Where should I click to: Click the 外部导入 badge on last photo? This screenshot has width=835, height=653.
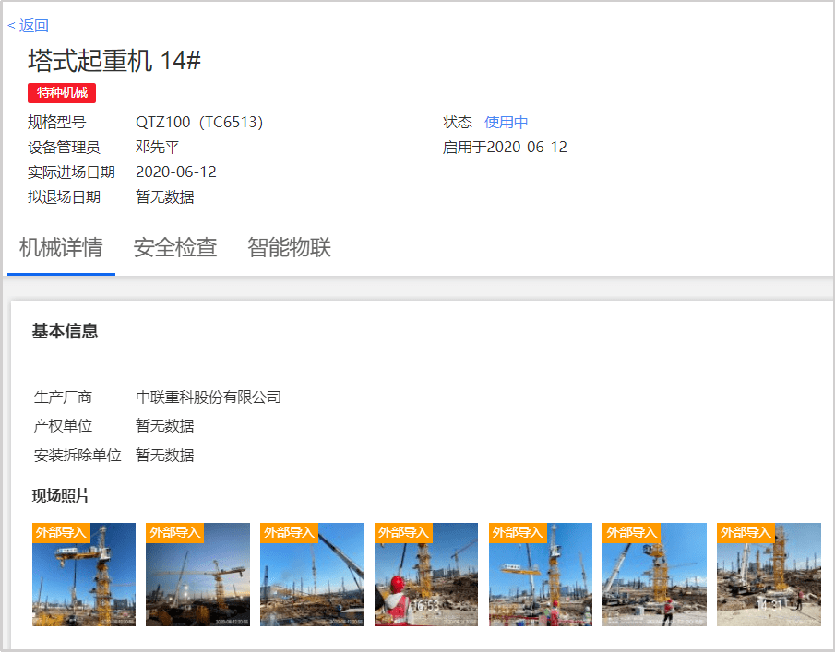point(746,532)
